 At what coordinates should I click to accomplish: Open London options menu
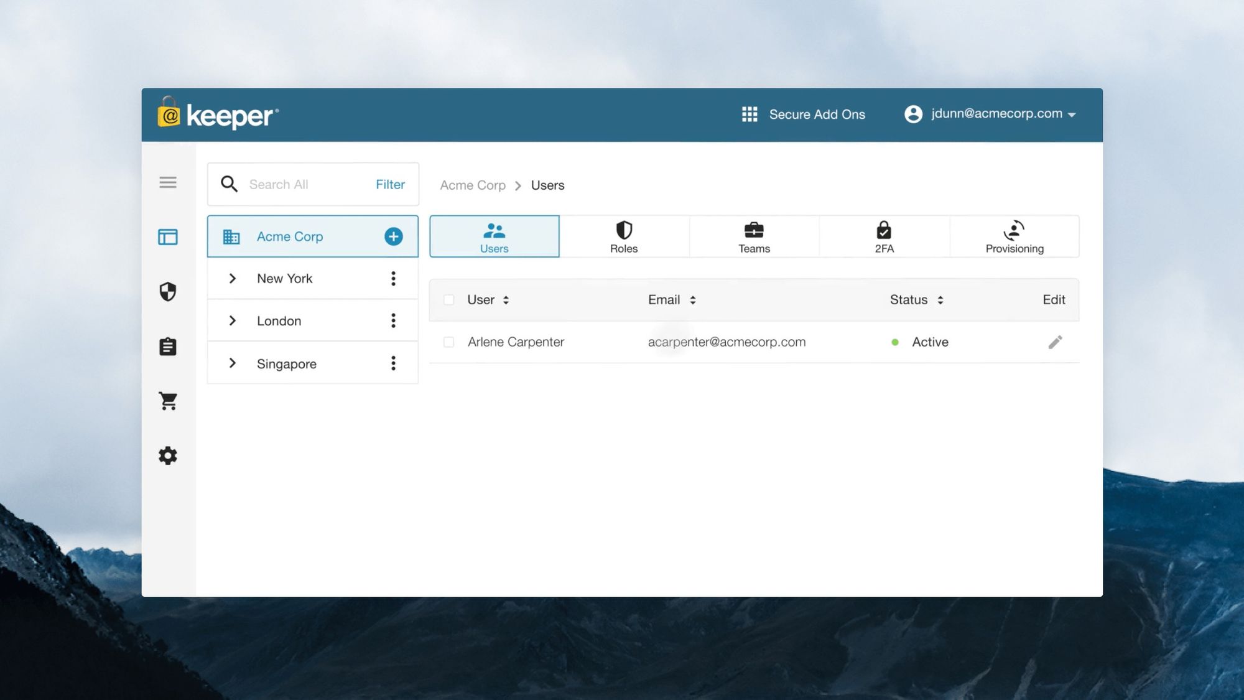[x=393, y=320]
